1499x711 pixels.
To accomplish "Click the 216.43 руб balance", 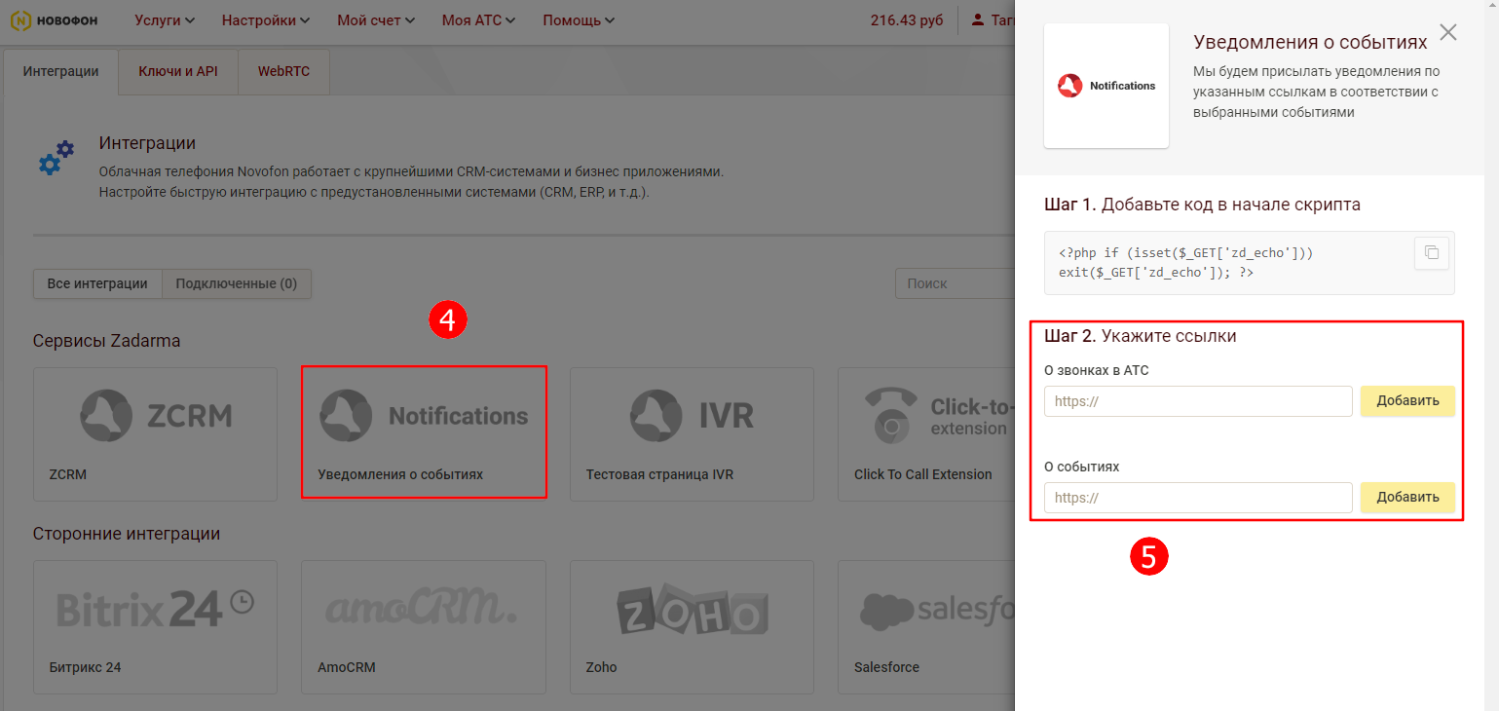I will [907, 19].
